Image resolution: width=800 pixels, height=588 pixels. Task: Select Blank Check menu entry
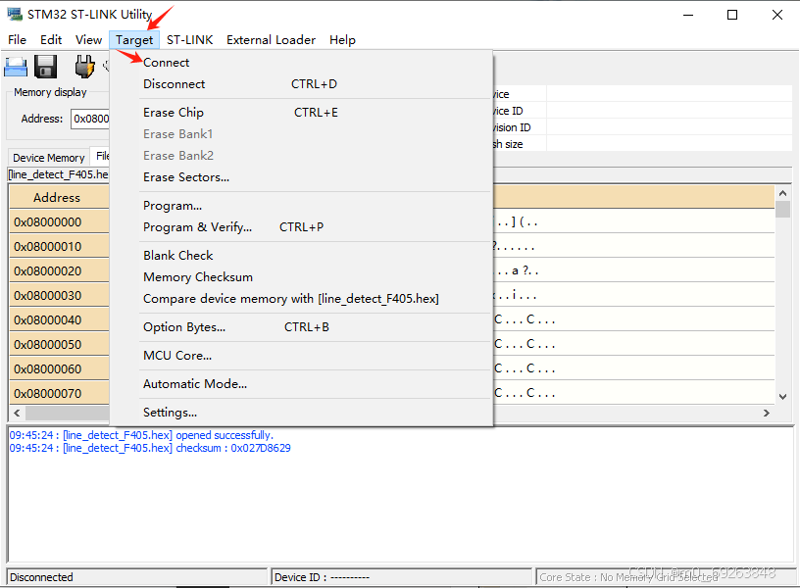301,256
